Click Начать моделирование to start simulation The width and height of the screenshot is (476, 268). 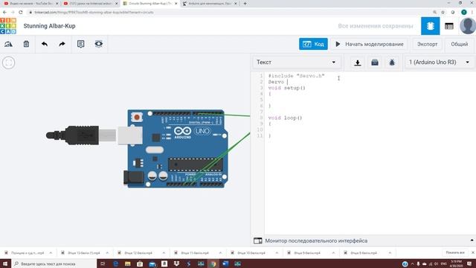[x=370, y=44]
